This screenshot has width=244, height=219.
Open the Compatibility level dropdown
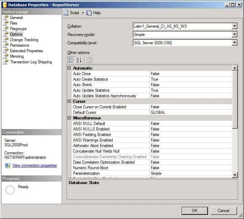234,43
